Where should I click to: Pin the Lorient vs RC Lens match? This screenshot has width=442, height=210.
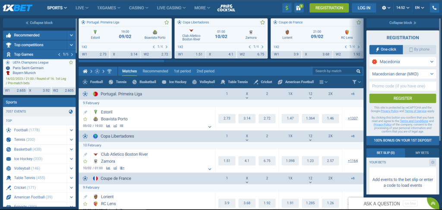pos(85,197)
